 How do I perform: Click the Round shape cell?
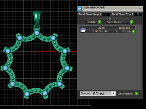[100, 28]
